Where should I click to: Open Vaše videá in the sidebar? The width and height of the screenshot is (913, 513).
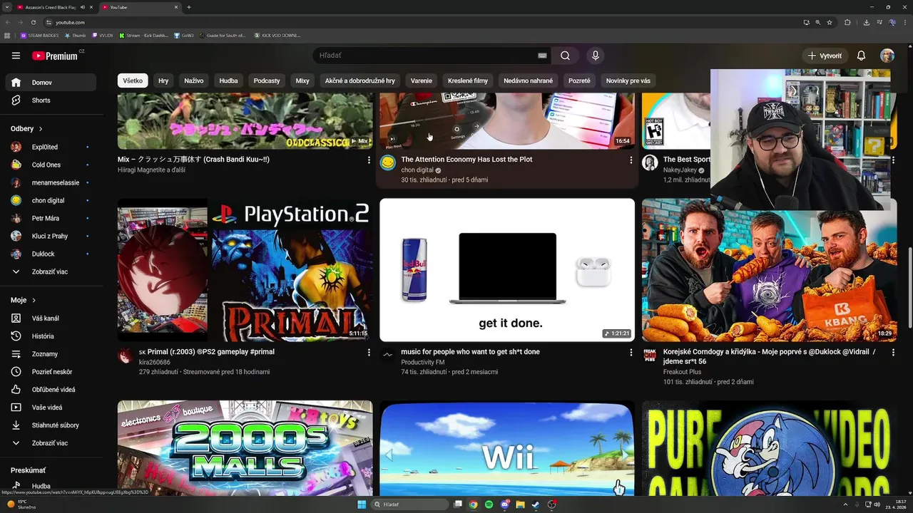50,408
